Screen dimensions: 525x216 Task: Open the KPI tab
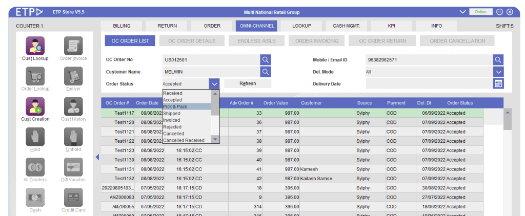391,26
